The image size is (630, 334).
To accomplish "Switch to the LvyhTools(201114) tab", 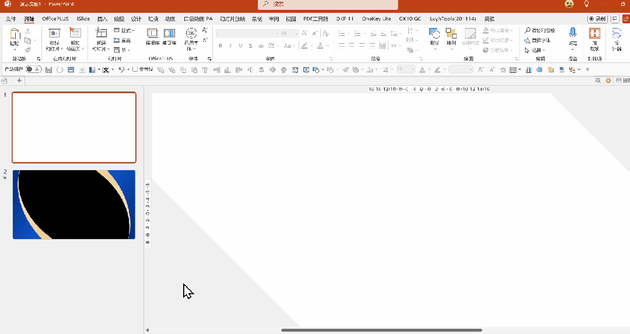I will click(x=453, y=19).
